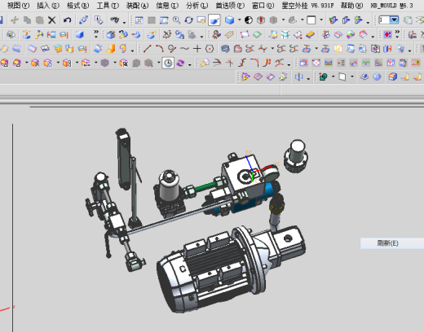This screenshot has height=332, width=424.
Task: Open the 分析(L) menu
Action: pyautogui.click(x=197, y=5)
